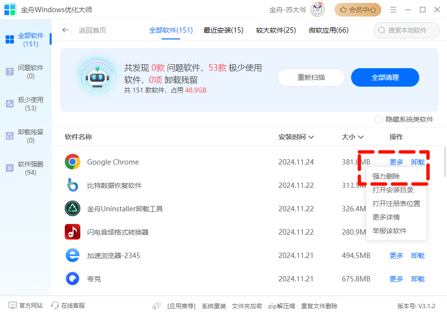This screenshot has height=315, width=447.
Task: Click the 675.8MB size of 夸克
Action: click(x=356, y=279)
